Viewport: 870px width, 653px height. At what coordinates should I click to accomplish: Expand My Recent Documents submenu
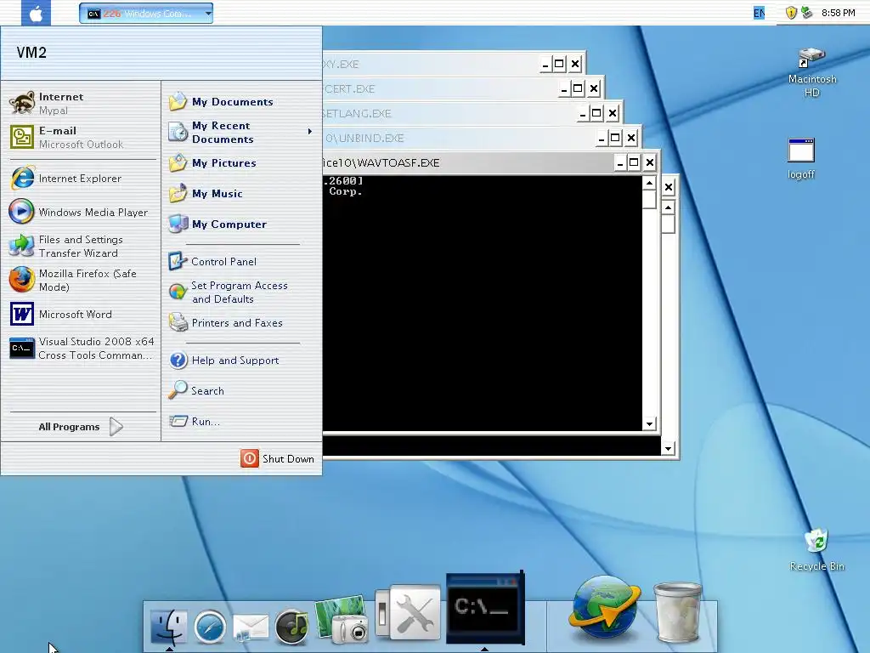(x=240, y=132)
